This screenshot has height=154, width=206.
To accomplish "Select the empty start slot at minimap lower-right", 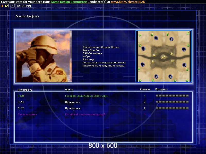I will click(184, 65).
